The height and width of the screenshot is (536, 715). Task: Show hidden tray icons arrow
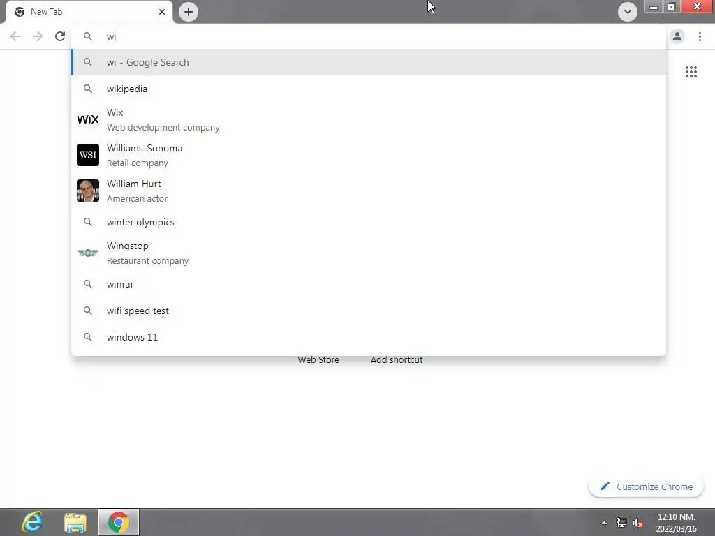coord(604,523)
